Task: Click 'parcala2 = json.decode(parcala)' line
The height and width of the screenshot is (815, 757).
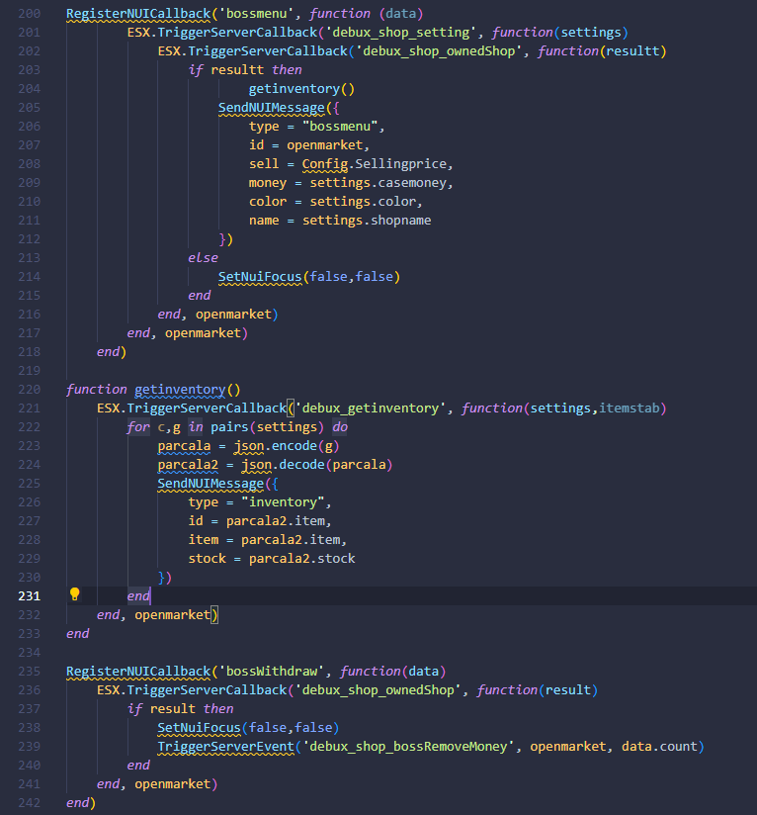Action: pos(275,465)
